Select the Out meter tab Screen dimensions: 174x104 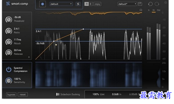pyautogui.click(x=158, y=10)
